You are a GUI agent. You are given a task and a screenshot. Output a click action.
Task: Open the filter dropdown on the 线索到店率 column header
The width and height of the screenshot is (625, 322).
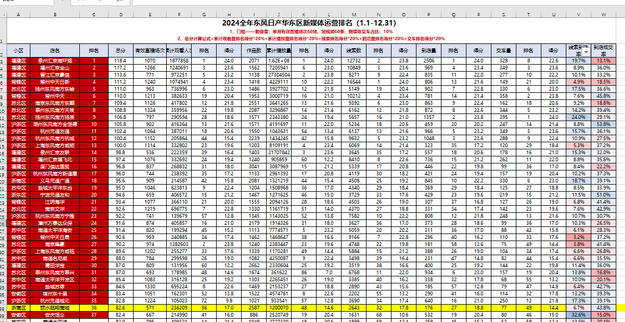click(x=587, y=51)
